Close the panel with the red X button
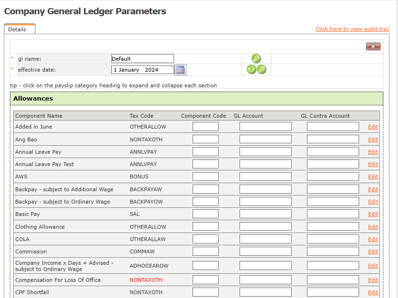Screen dimensions: 398x298 373,47
